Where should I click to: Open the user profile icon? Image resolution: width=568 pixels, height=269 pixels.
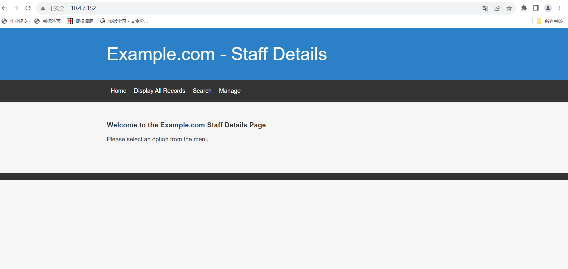pos(548,8)
